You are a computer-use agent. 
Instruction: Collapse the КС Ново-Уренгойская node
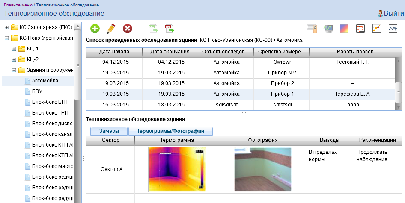pos(7,38)
